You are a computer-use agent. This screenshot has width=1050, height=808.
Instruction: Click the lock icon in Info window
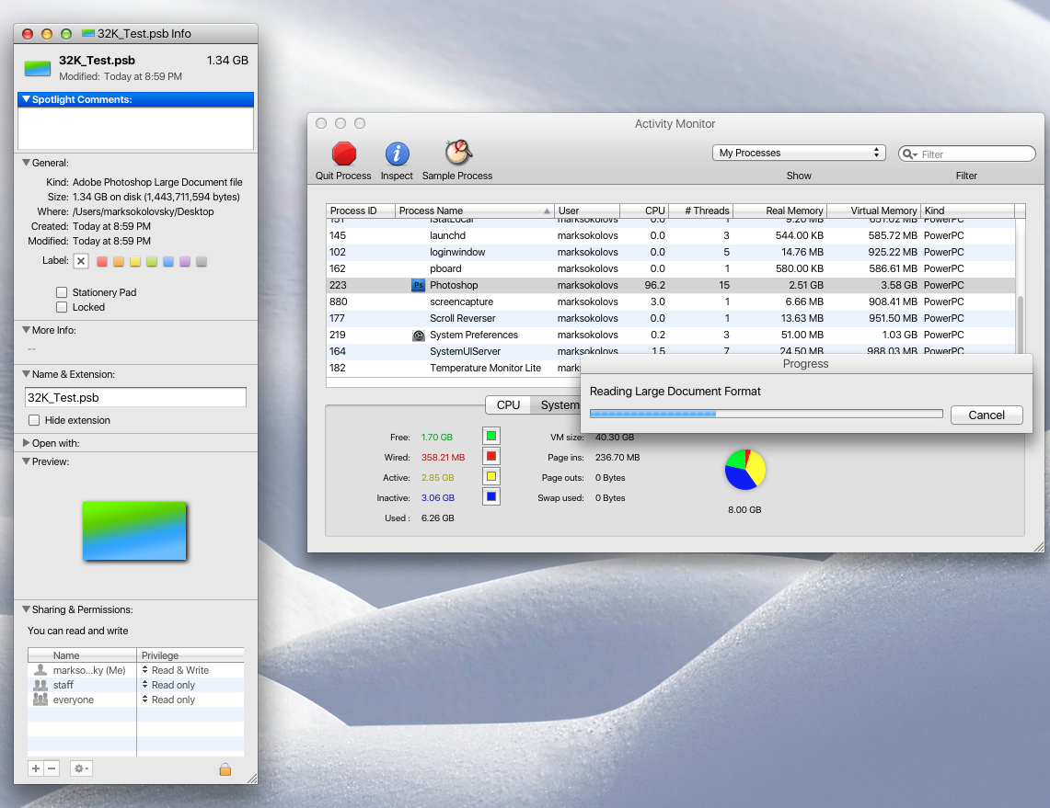[x=225, y=769]
